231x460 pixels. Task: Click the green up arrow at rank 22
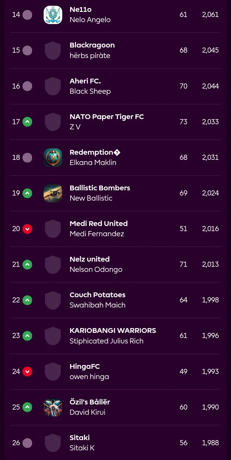click(27, 300)
